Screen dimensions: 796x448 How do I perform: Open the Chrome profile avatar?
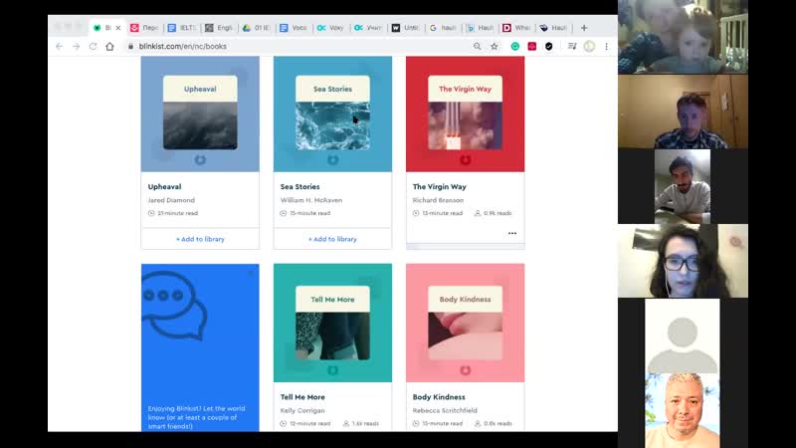tap(589, 46)
